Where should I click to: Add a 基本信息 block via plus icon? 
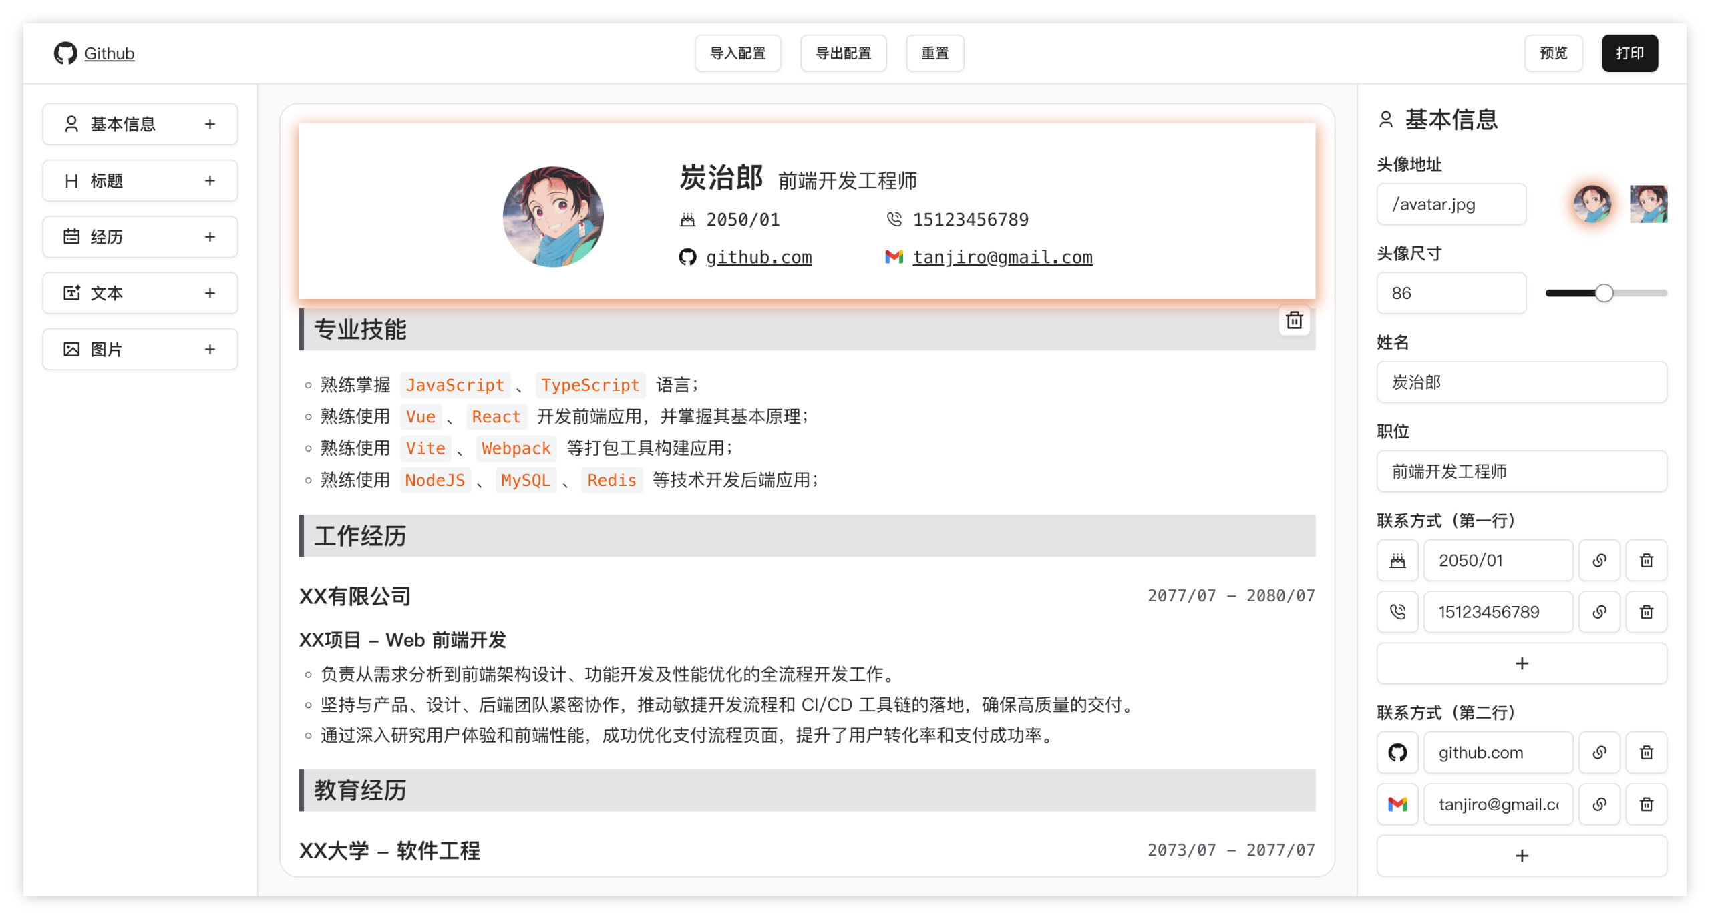pos(210,124)
